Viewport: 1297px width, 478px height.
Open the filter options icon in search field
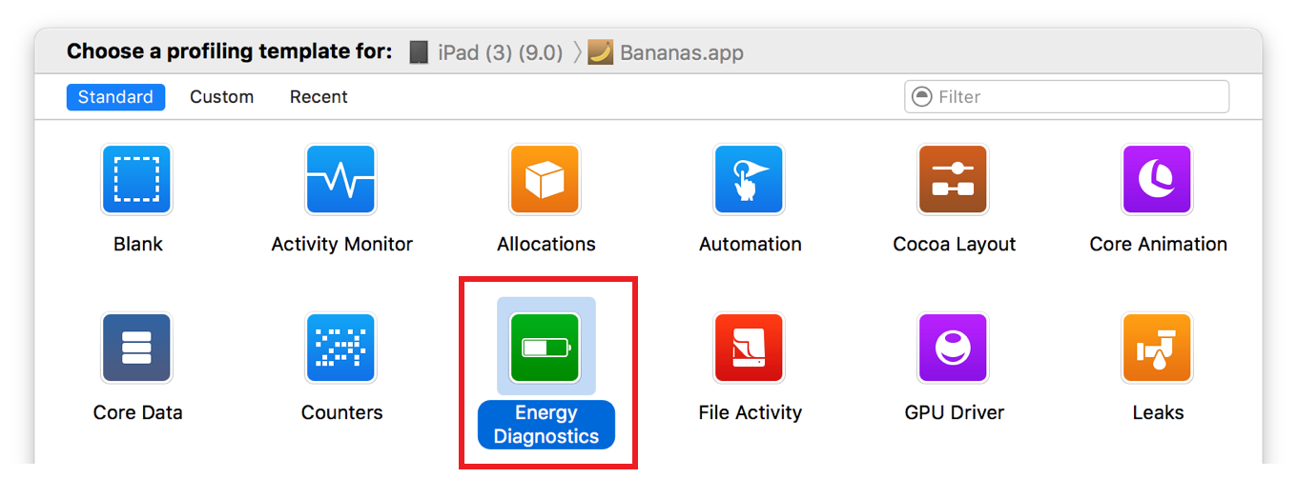coord(922,97)
